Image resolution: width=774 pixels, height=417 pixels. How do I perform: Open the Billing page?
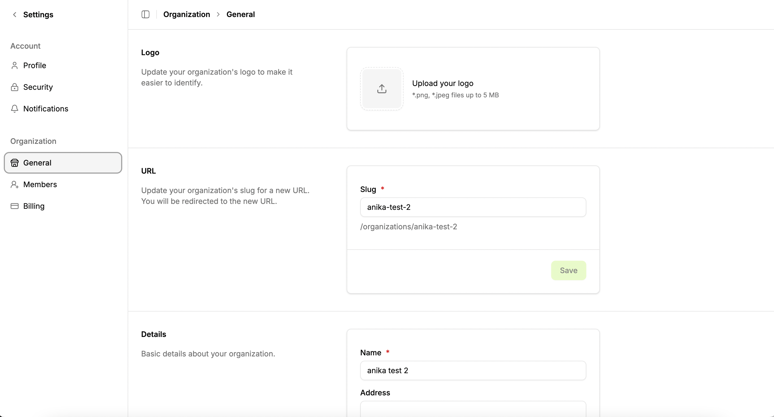[34, 206]
